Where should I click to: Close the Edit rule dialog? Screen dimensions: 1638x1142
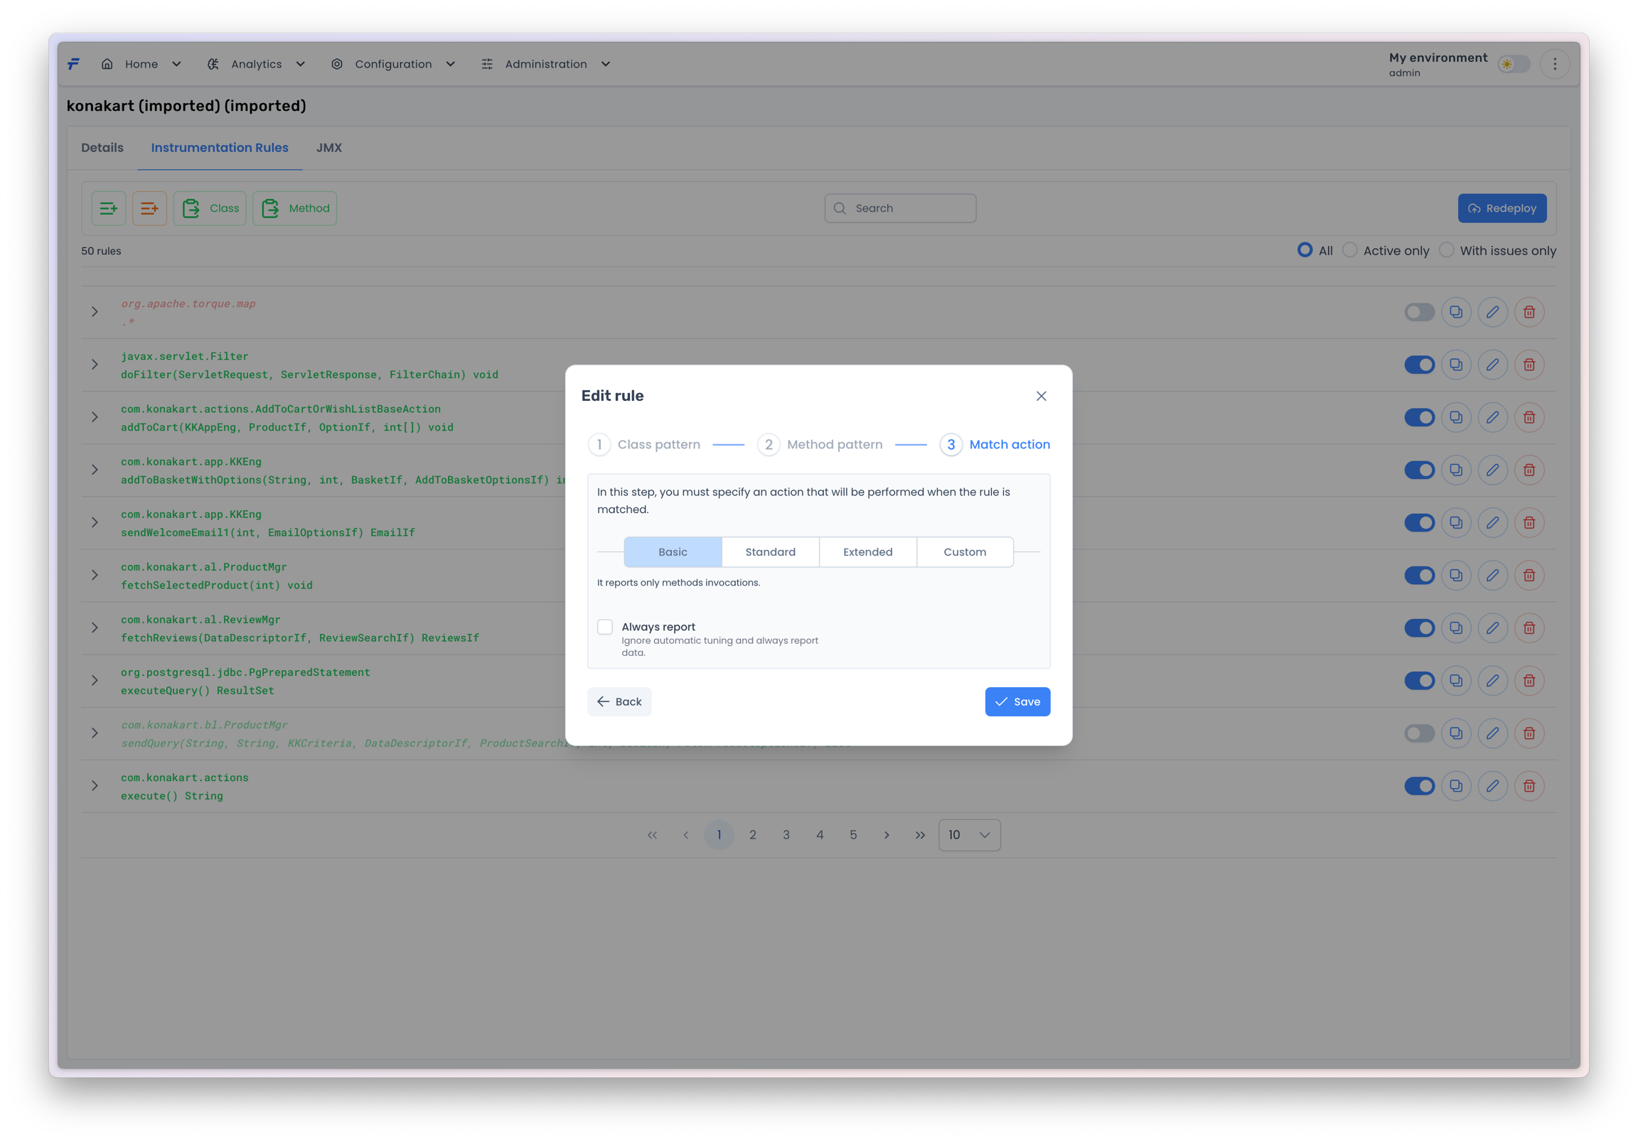[1041, 396]
